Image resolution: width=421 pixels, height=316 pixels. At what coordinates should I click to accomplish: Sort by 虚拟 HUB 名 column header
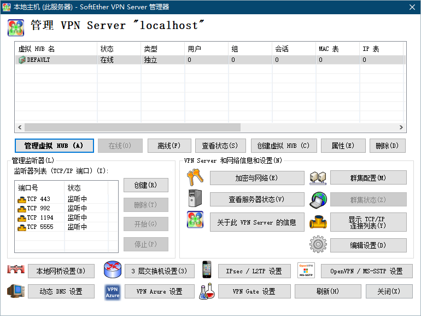click(x=56, y=49)
